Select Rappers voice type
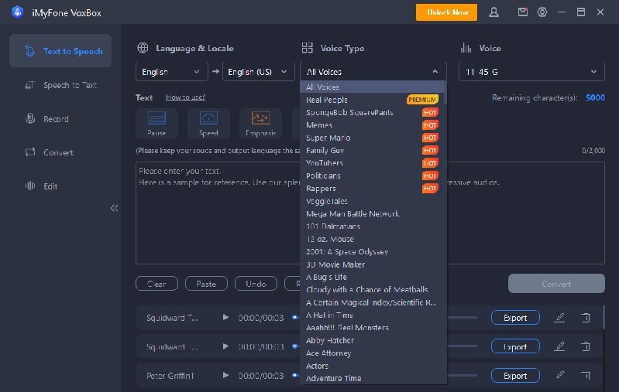This screenshot has height=392, width=619. click(x=372, y=189)
